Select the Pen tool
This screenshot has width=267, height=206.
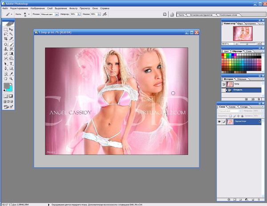point(6,69)
